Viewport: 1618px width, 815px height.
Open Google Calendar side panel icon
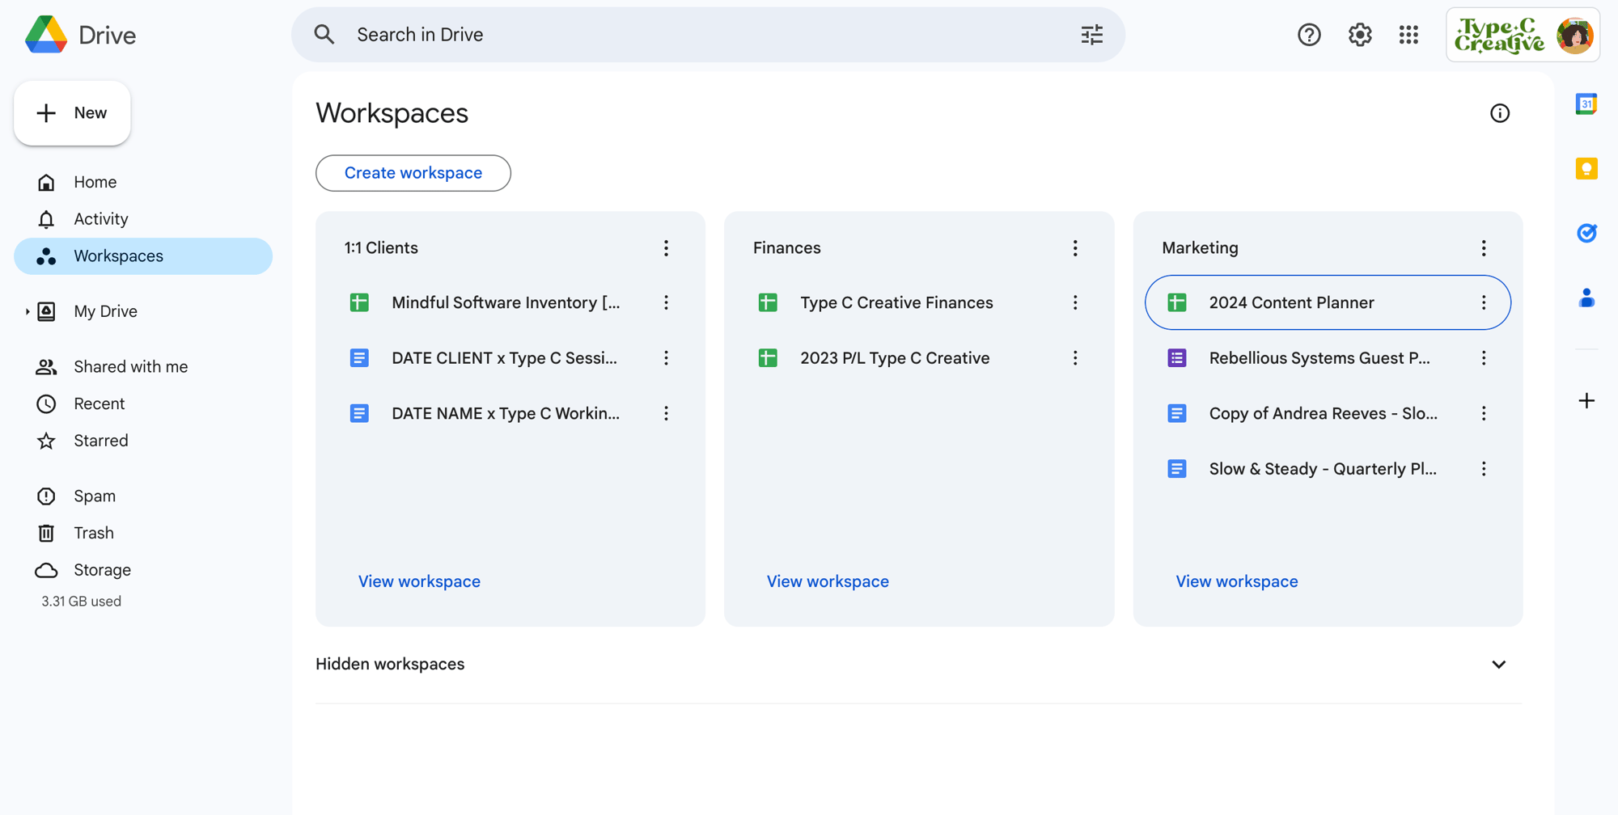(1586, 104)
